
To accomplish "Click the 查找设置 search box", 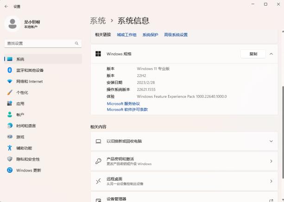I will [43, 43].
